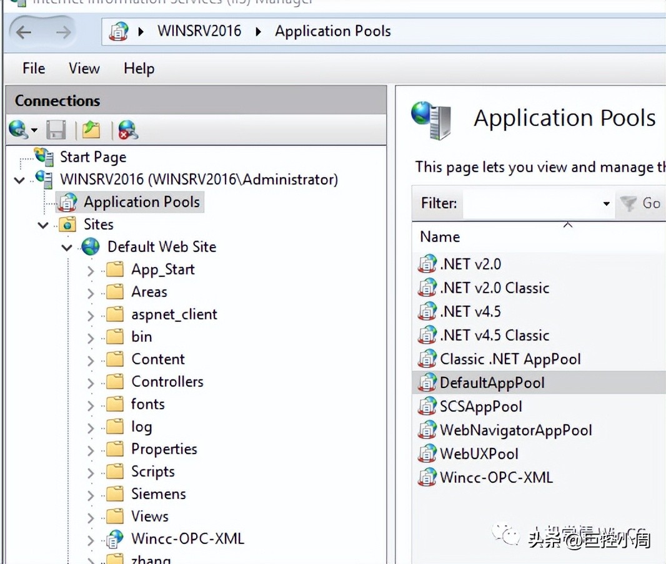The image size is (666, 564).
Task: Expand the Siemens folder
Action: click(91, 495)
